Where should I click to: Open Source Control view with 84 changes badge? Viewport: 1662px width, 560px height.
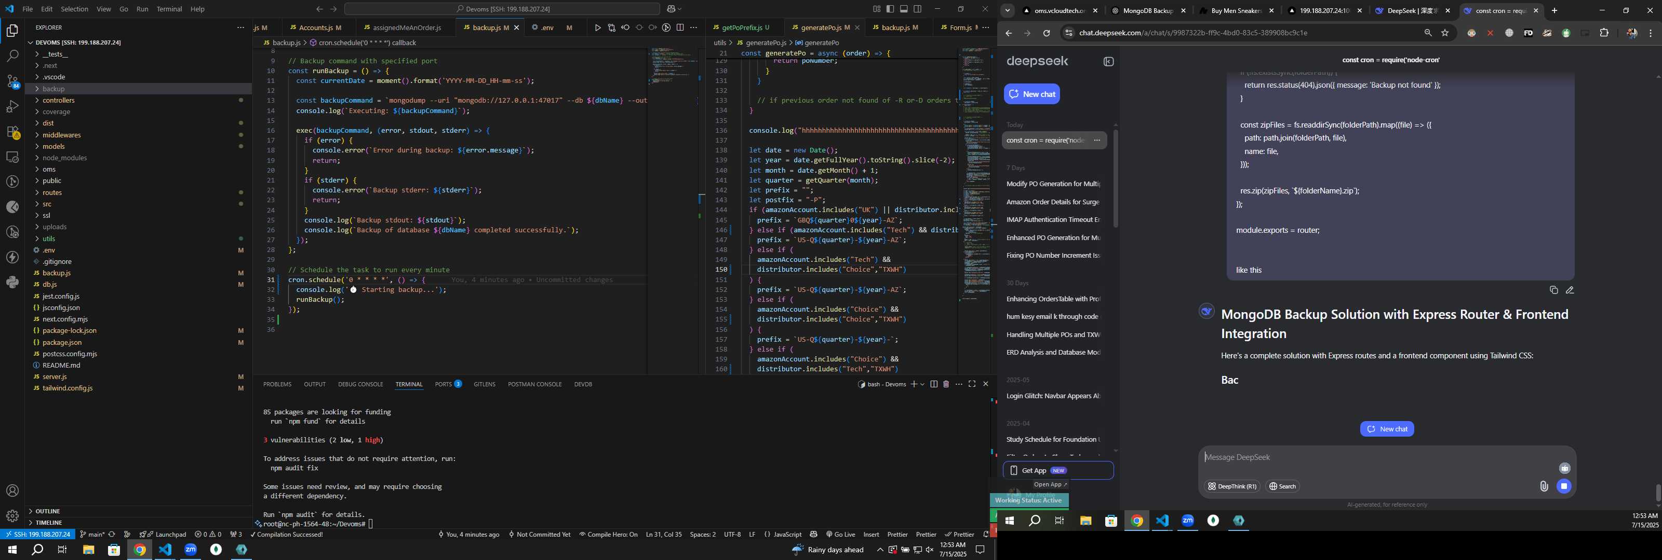pyautogui.click(x=12, y=81)
